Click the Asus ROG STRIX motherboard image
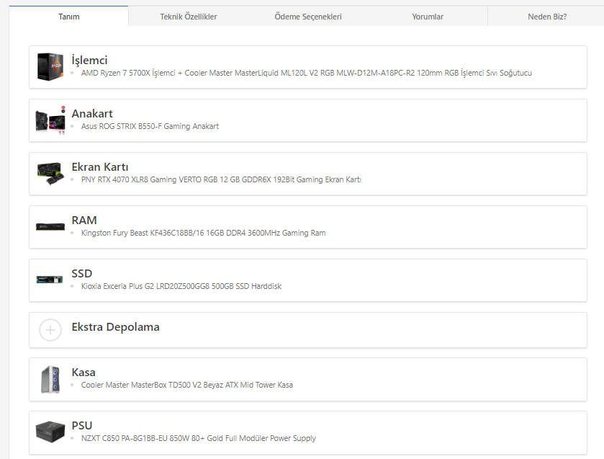 50,120
